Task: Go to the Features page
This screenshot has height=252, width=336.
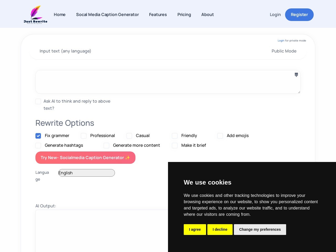Action: 158,15
